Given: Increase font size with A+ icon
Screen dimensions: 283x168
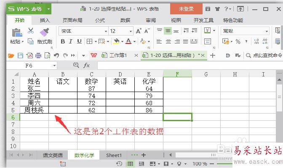Looking at the screenshot, I should coord(139,31).
